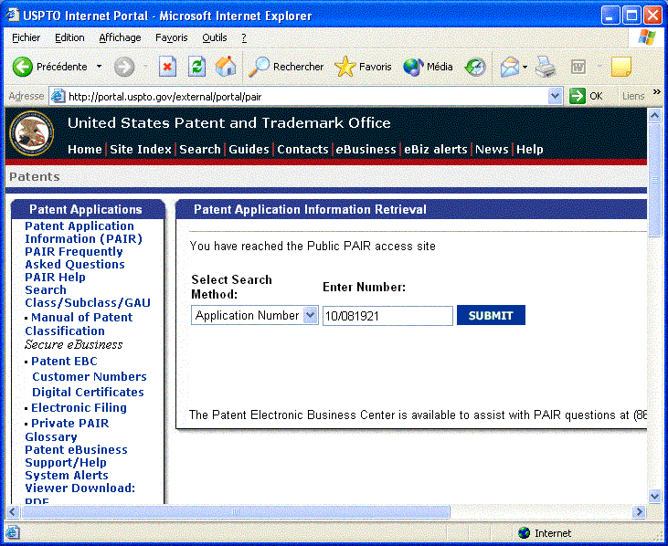Open Manual of Patent Classification link
The height and width of the screenshot is (546, 668).
[79, 324]
